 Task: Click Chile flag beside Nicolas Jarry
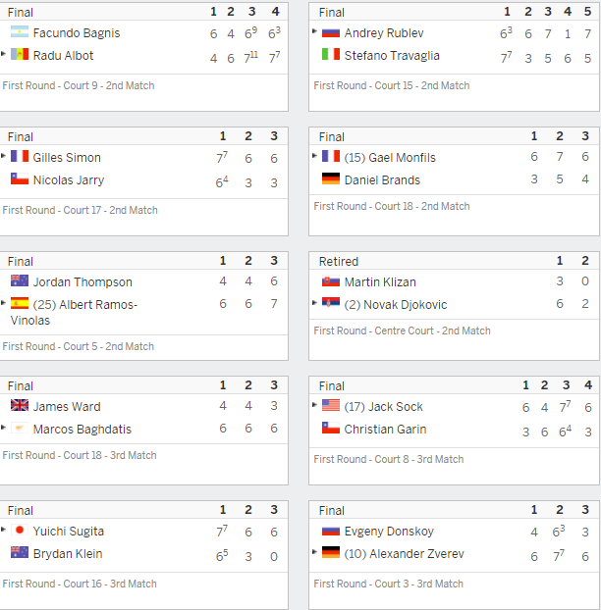point(20,178)
